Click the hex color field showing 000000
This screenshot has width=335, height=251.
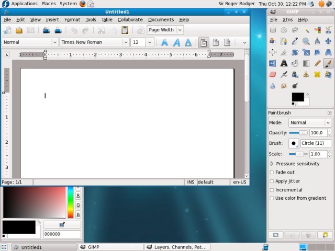(x=62, y=234)
